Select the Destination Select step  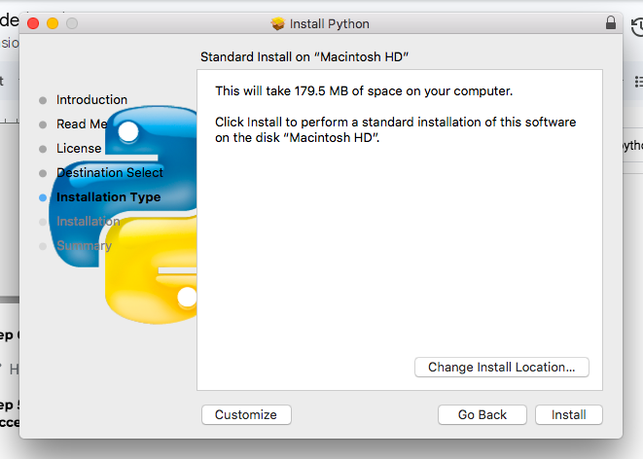point(109,173)
